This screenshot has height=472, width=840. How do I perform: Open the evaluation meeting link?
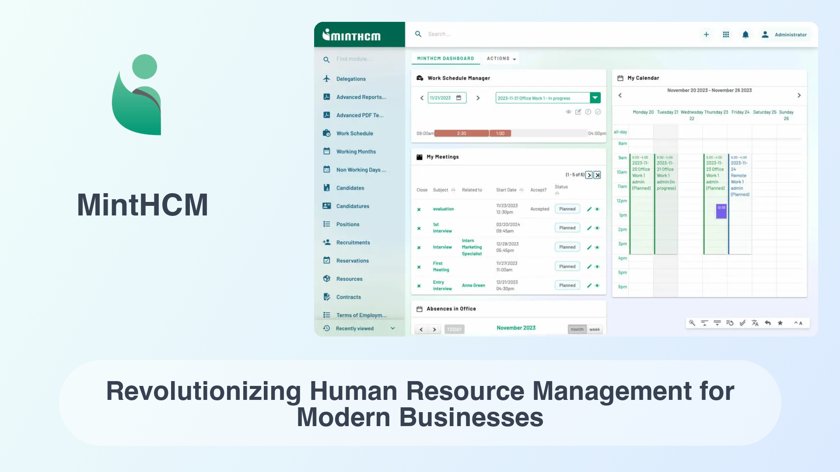coord(443,209)
